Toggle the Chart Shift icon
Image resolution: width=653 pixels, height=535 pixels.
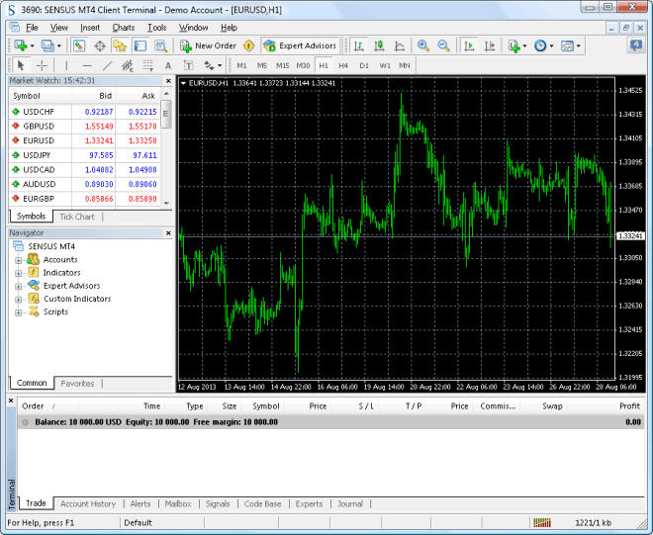[490, 45]
